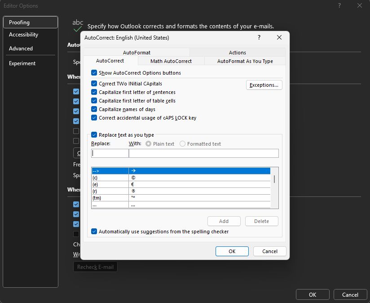Screen dimensions: 370x303
Task: Select the Plain text radio button
Action: [x=148, y=144]
